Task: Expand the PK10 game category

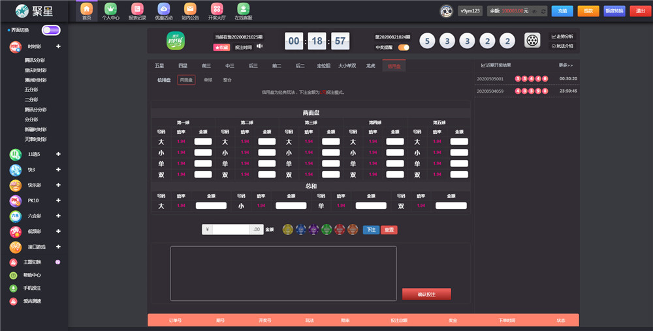Action: [x=58, y=200]
